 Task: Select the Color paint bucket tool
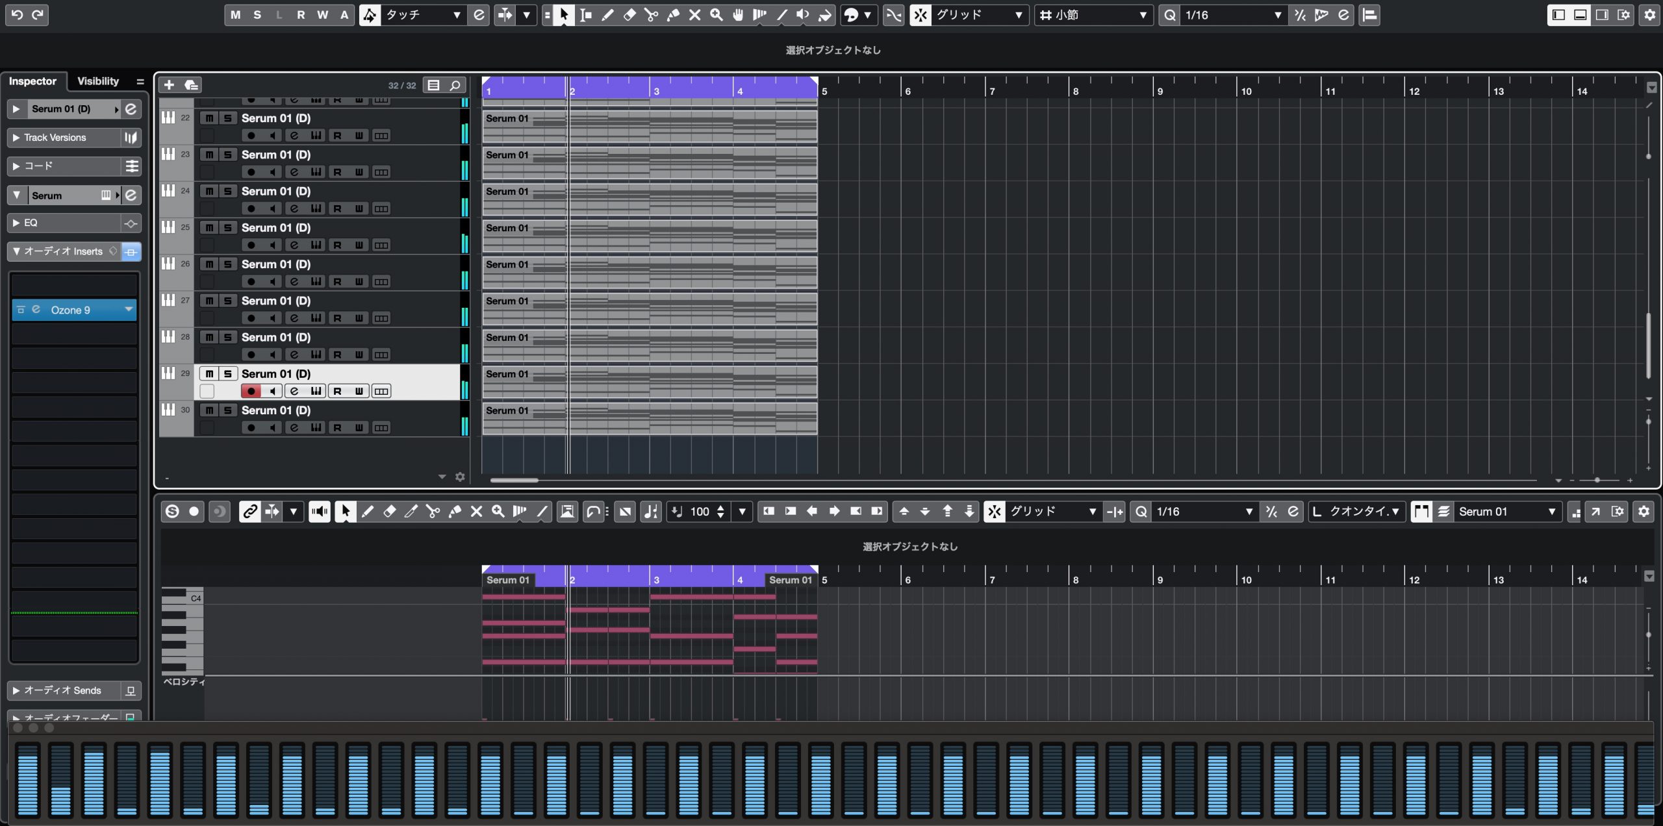825,15
